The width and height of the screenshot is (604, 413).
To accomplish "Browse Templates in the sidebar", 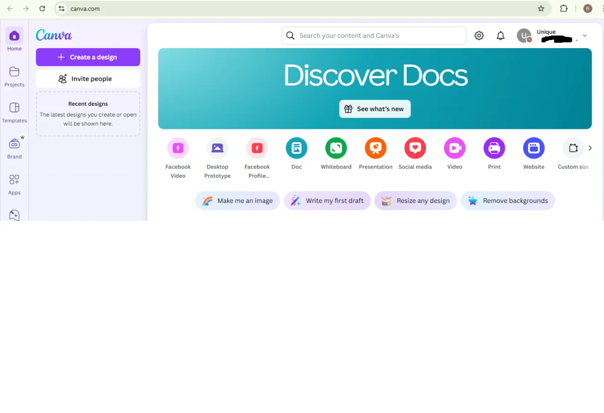I will point(14,112).
